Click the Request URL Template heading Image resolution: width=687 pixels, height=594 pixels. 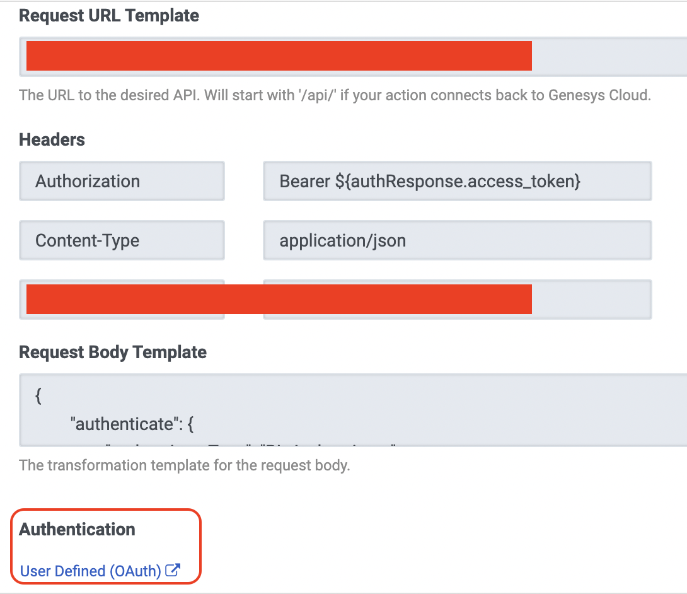[x=109, y=16]
